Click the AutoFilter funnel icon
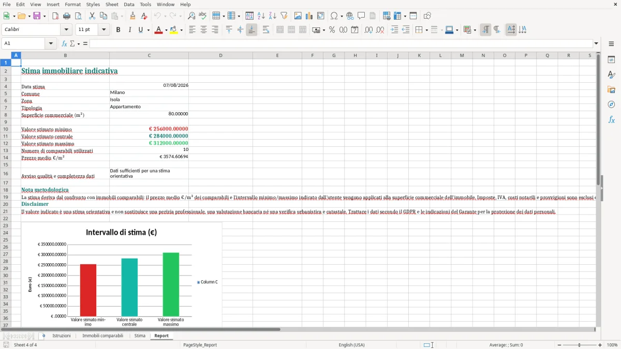This screenshot has height=349, width=621. tap(284, 16)
